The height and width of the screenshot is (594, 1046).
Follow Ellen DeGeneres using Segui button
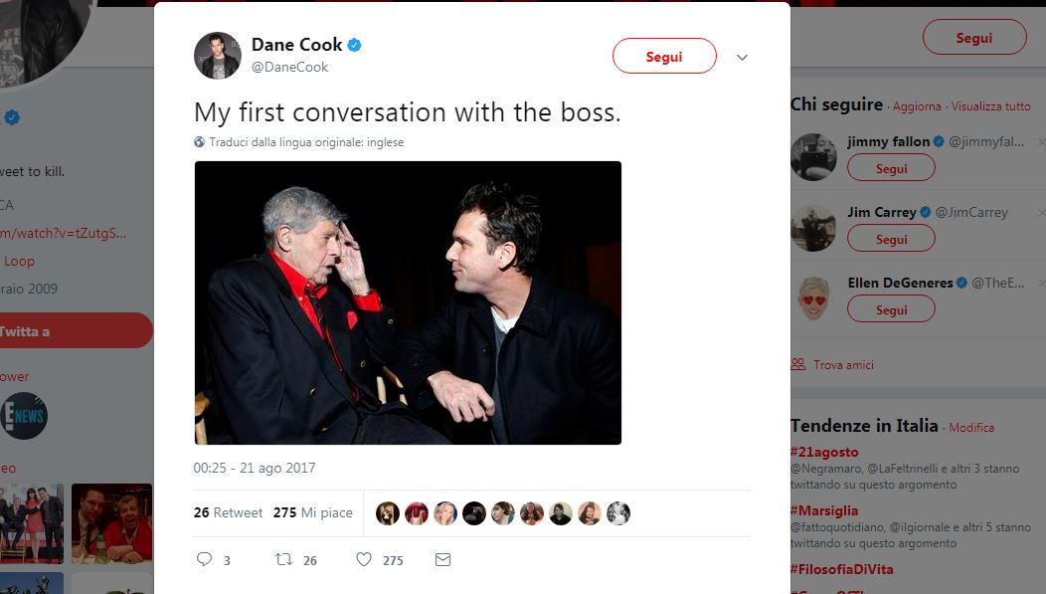(891, 309)
